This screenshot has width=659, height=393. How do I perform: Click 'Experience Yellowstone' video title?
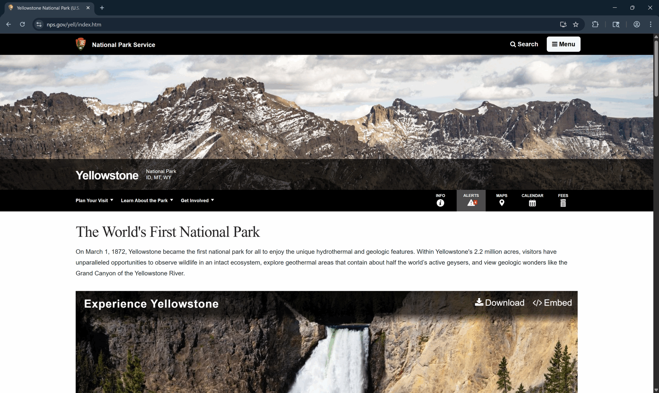[151, 303]
